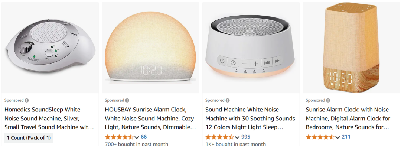The width and height of the screenshot is (401, 146).
Task: Open Homedics SoundSleep White Noise title link
Action: click(49, 119)
